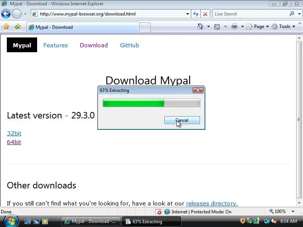
Task: Switch to Mypal - Download taskbar button
Action: 91,221
